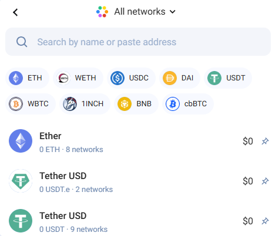Screen dimensions: 272x236
Task: Click the chevron next to All networks
Action: point(173,12)
